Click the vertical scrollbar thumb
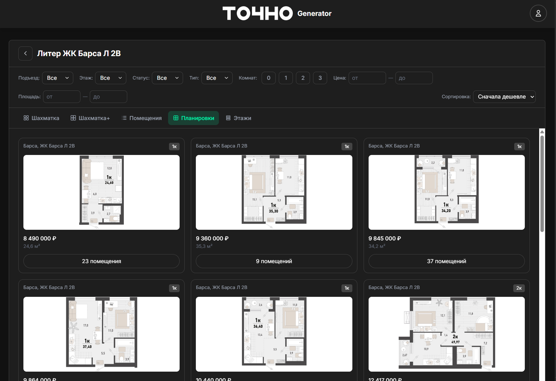556x381 pixels. (x=542, y=184)
